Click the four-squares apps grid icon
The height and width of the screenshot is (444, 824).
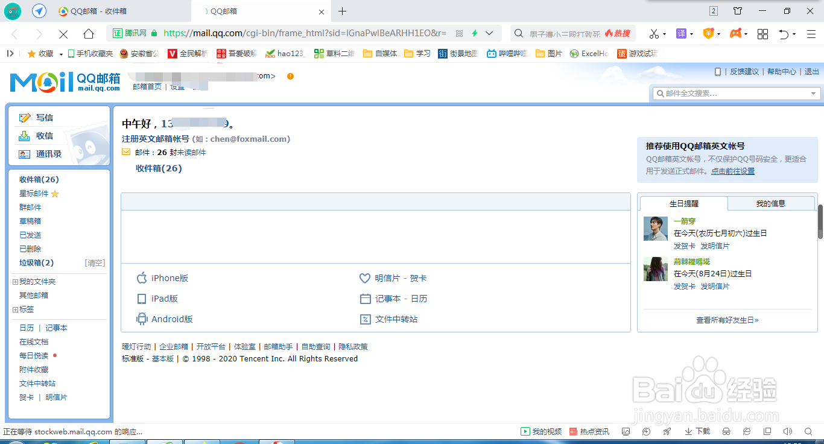pyautogui.click(x=762, y=34)
